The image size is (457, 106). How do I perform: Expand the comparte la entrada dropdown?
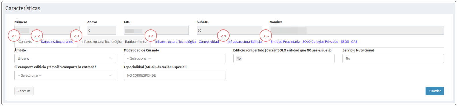[x=65, y=75]
